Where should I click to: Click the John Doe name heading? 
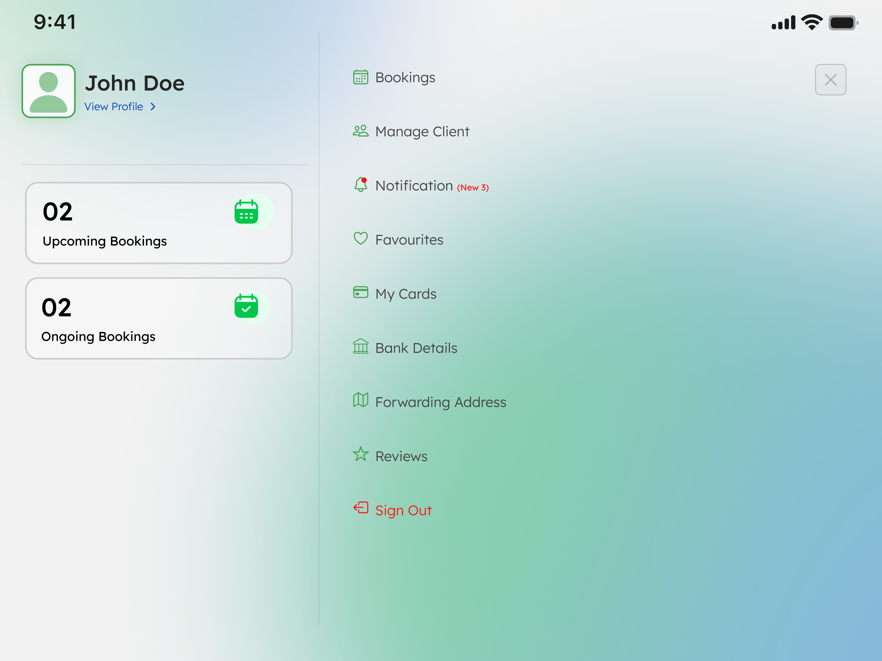135,83
